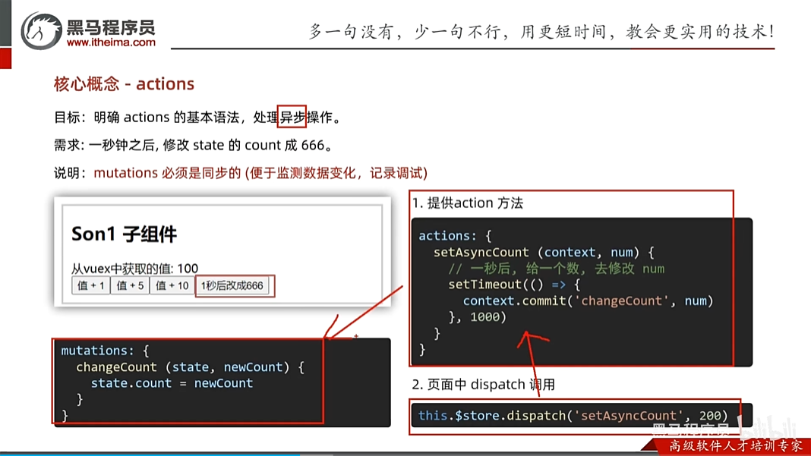This screenshot has height=456, width=811.
Task: Click the 值 + 1 button
Action: tap(90, 285)
